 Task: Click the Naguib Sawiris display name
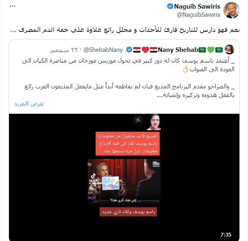tap(197, 7)
